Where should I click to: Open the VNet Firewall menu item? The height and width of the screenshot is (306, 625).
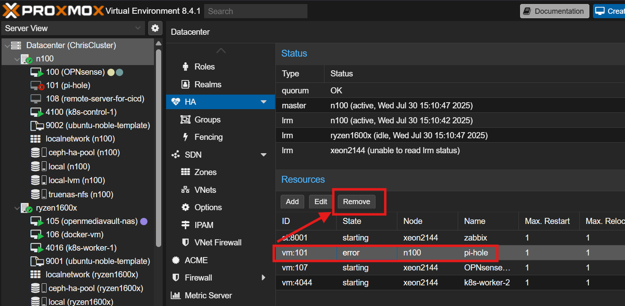(x=220, y=243)
